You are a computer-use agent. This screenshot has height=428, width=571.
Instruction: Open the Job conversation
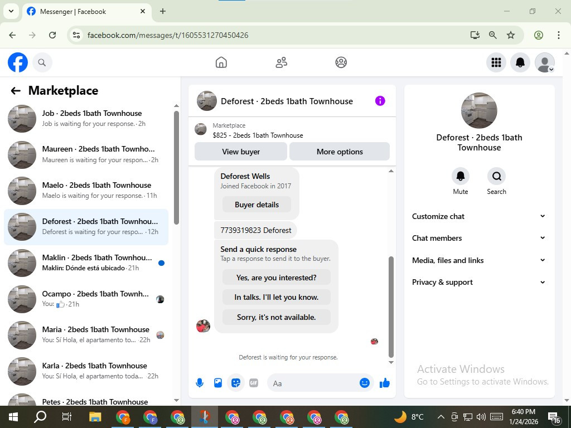(86, 118)
